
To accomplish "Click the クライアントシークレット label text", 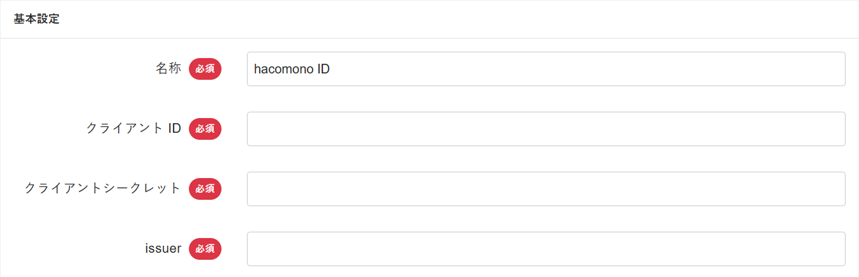I will pyautogui.click(x=103, y=189).
